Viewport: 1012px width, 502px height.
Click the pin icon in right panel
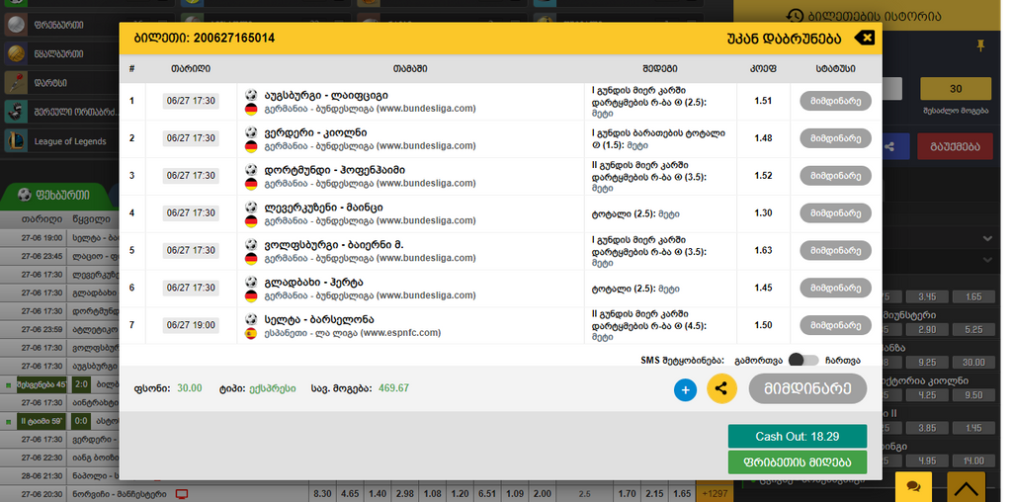click(x=981, y=45)
